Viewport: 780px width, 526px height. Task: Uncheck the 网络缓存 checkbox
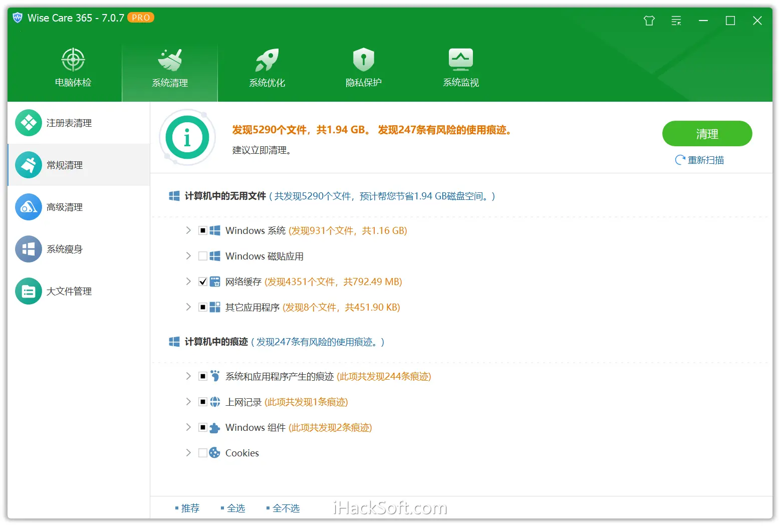[x=203, y=282]
